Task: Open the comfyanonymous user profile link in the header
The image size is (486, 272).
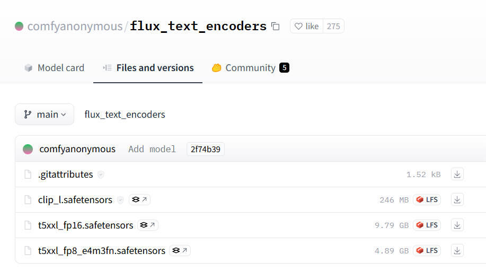Action: tap(74, 26)
